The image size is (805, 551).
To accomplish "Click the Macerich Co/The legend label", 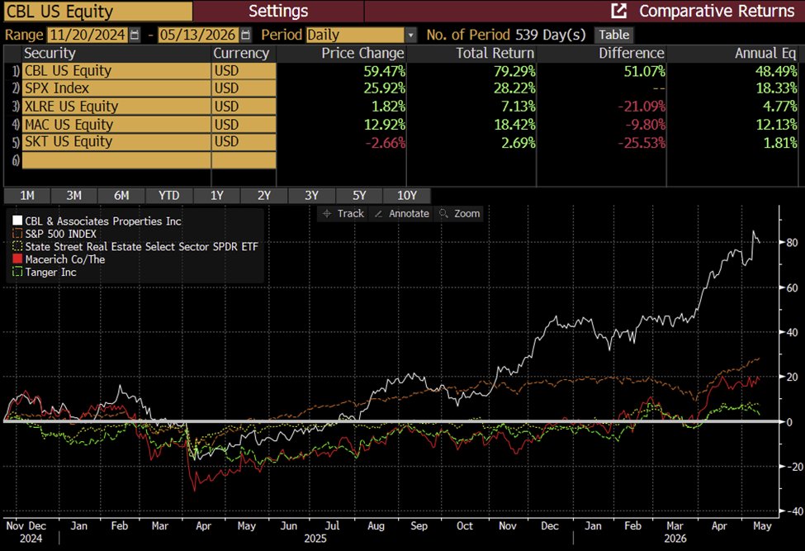I will click(64, 259).
